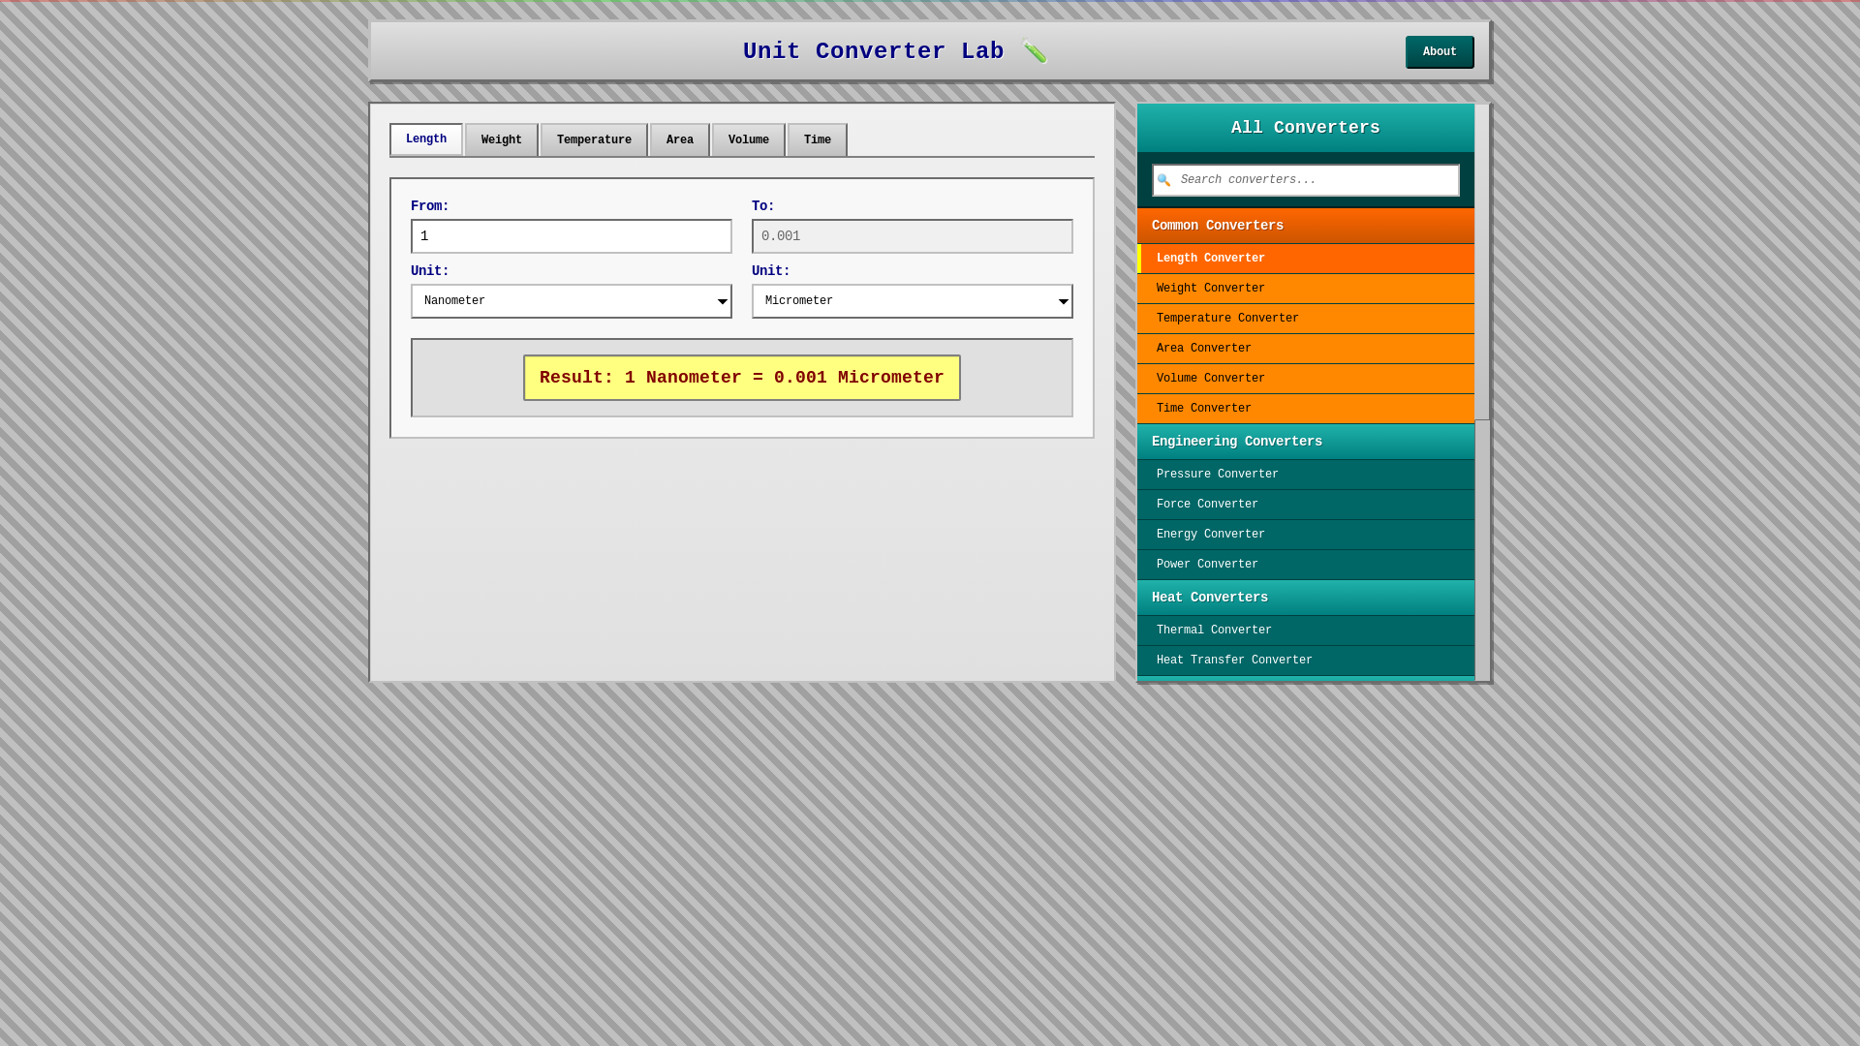1860x1046 pixels.
Task: Open the Weight Converter link
Action: click(1306, 289)
